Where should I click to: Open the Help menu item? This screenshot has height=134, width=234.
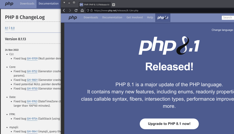tap(150, 18)
